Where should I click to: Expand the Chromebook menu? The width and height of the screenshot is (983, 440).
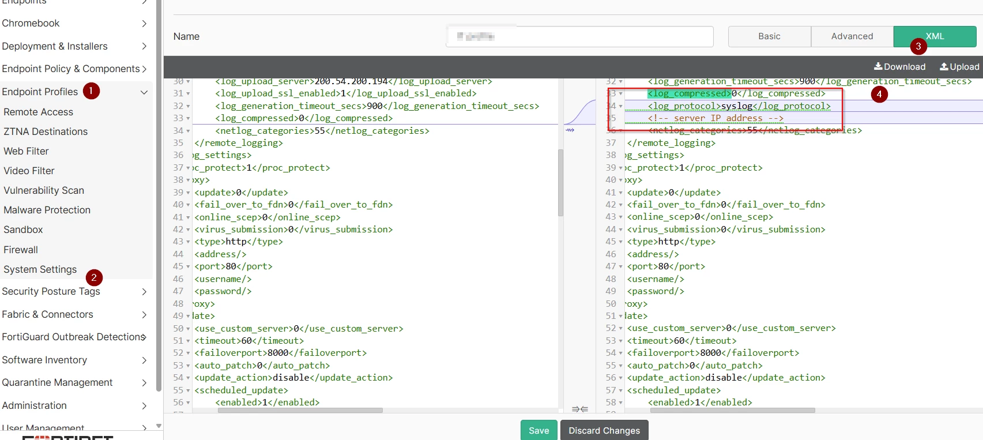[x=144, y=24]
